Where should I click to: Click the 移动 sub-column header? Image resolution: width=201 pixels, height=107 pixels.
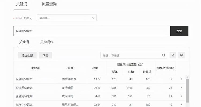coord(131,72)
